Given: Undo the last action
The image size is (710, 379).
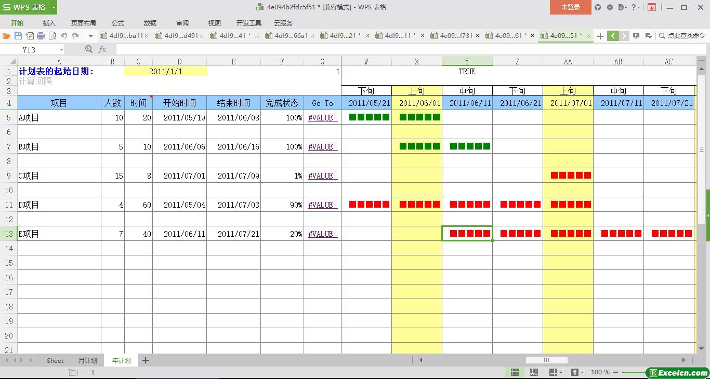Looking at the screenshot, I should [64, 36].
